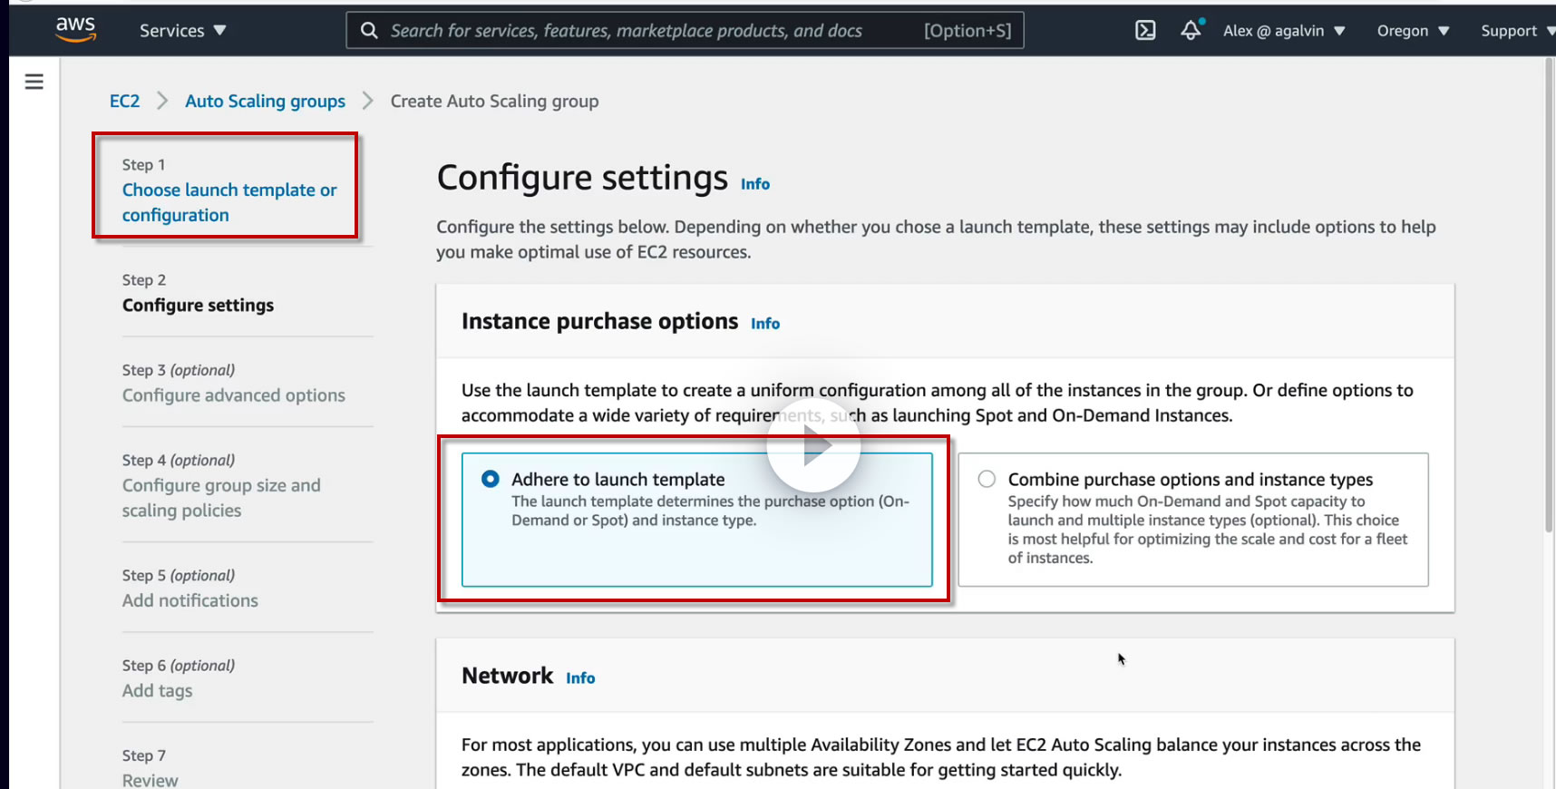Open Info link for Instance purchase options
Image resolution: width=1556 pixels, height=789 pixels.
click(x=764, y=324)
